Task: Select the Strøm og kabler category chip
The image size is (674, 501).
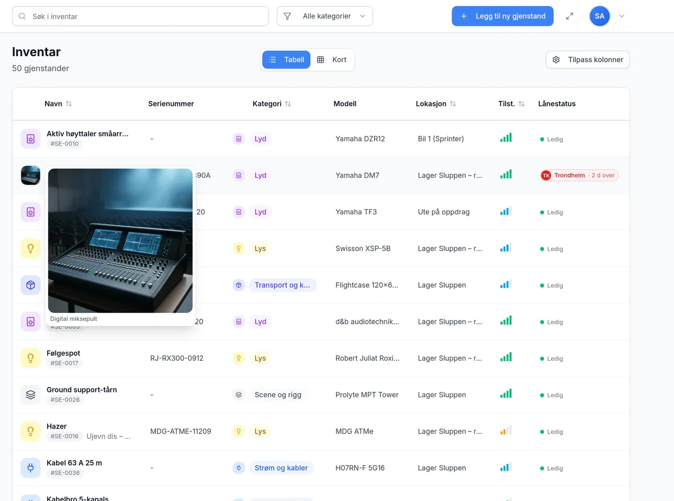Action: (x=281, y=467)
